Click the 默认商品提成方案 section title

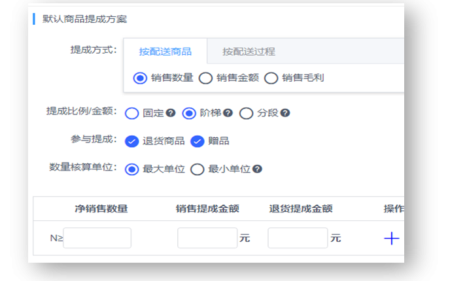coord(84,19)
